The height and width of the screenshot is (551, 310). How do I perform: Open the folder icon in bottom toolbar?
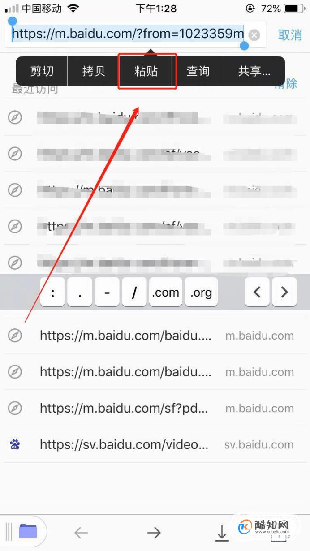coord(28,532)
